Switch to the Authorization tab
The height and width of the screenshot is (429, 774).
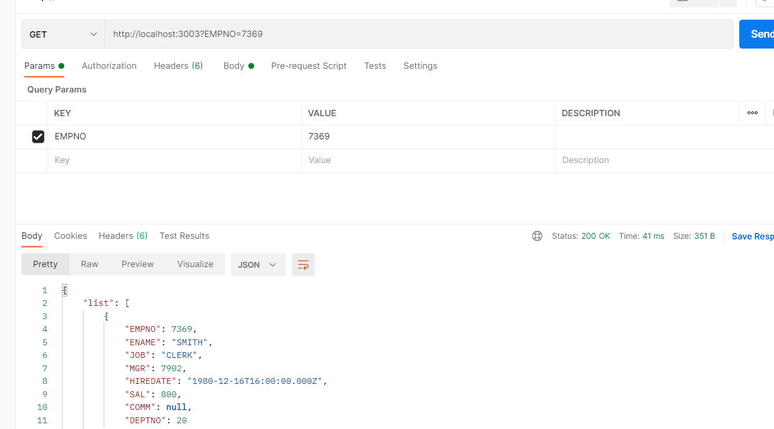coord(109,66)
